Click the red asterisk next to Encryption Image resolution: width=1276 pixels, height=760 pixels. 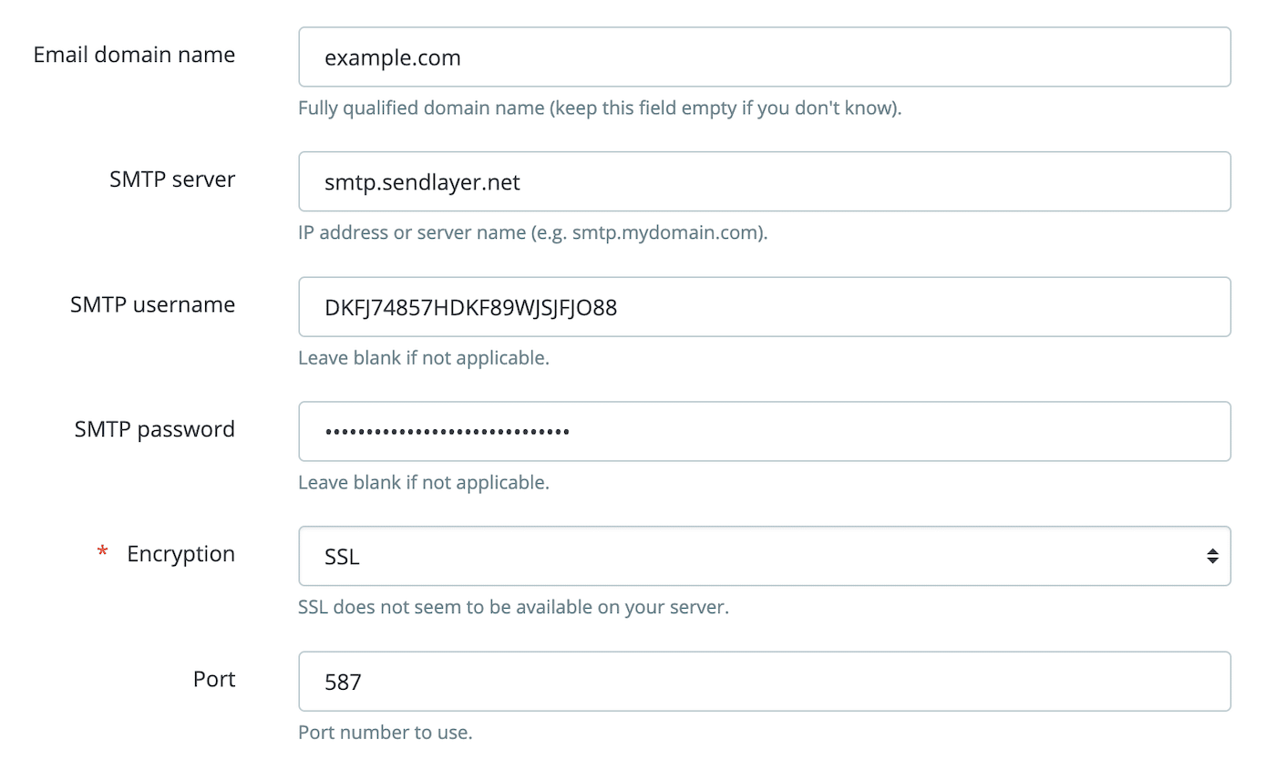(101, 551)
